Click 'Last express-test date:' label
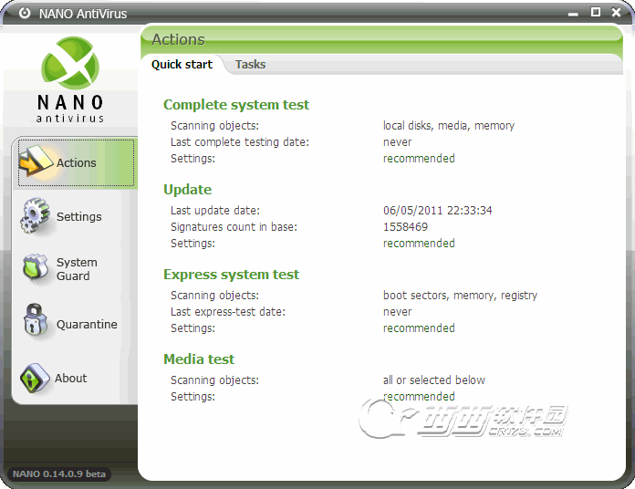 click(x=228, y=312)
